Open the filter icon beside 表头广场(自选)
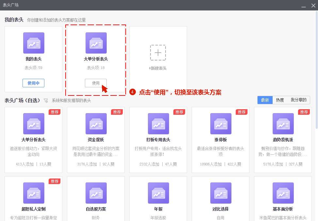 [46, 101]
